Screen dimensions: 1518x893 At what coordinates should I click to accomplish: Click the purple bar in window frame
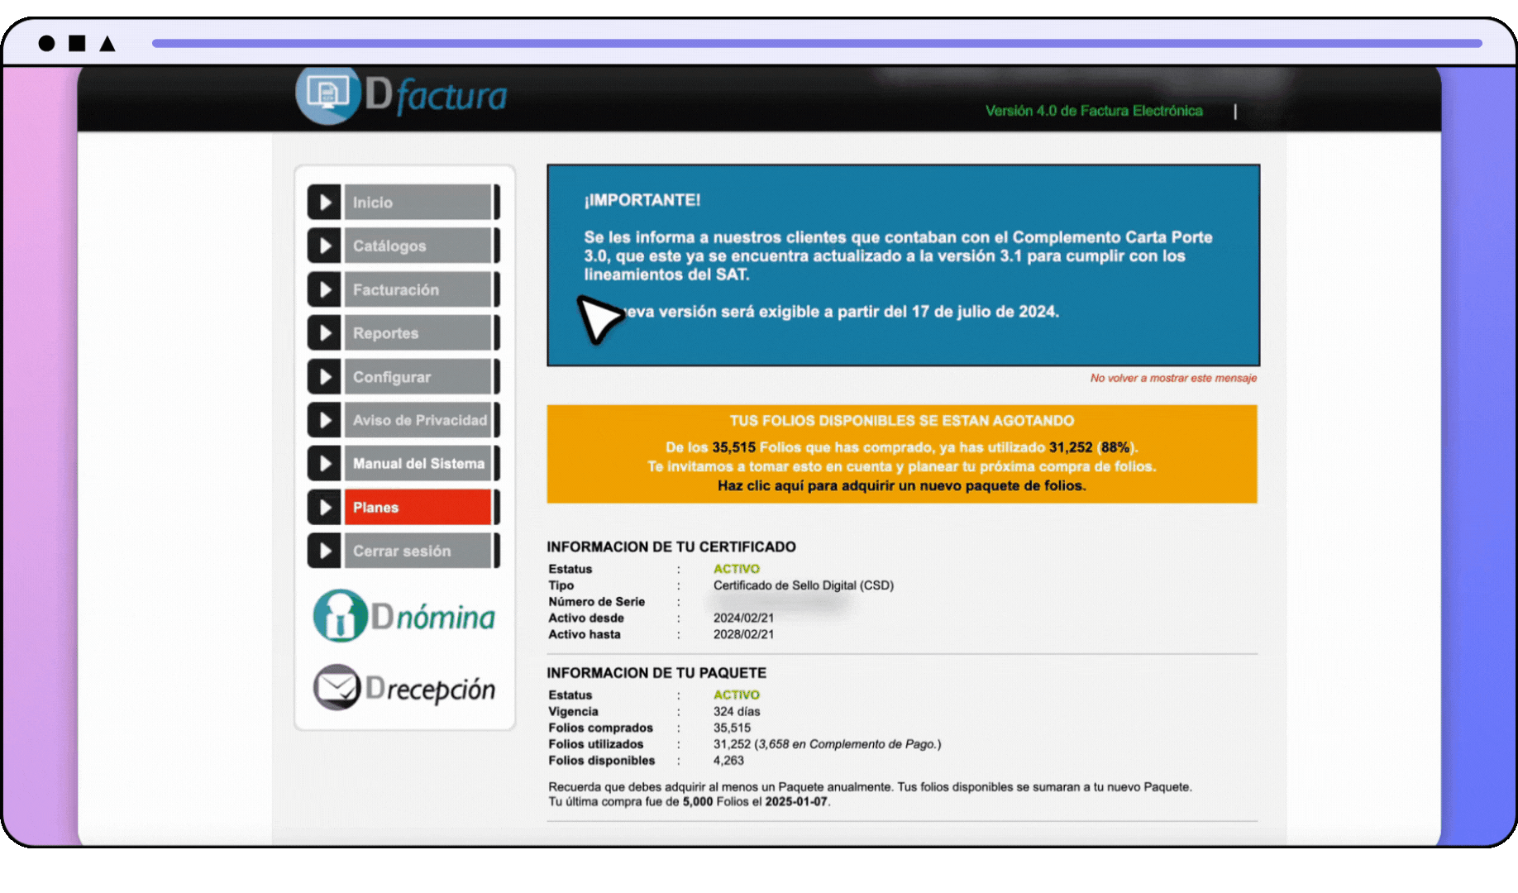click(817, 43)
